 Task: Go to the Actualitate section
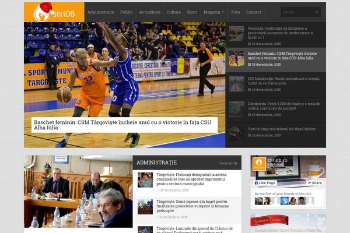149,12
